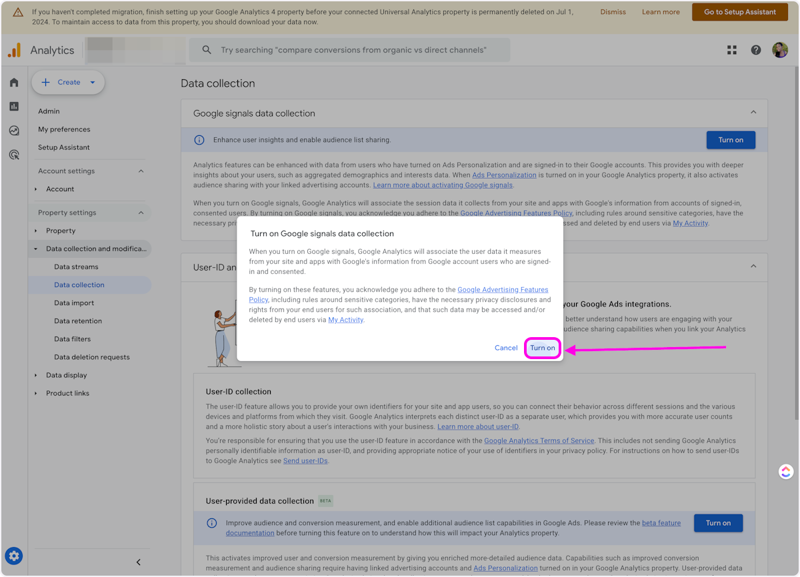Viewport: 800px width, 577px height.
Task: Collapse the User-ID panel with its chevron
Action: [x=753, y=267]
